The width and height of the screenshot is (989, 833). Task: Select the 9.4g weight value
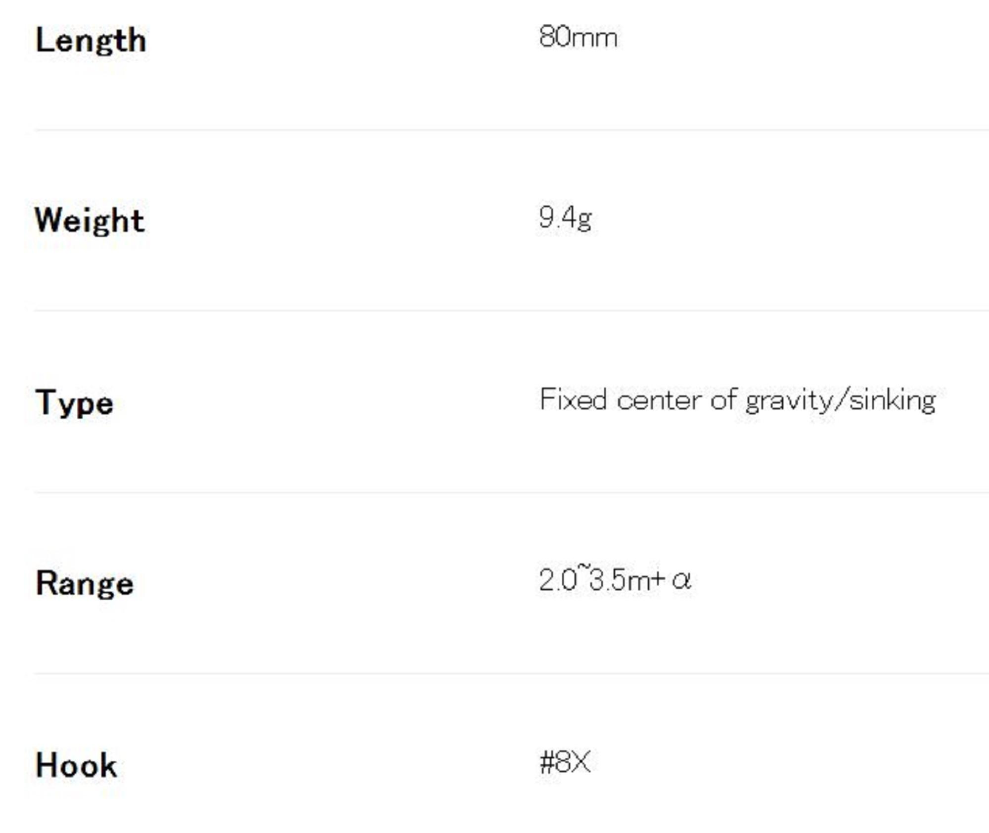565,218
